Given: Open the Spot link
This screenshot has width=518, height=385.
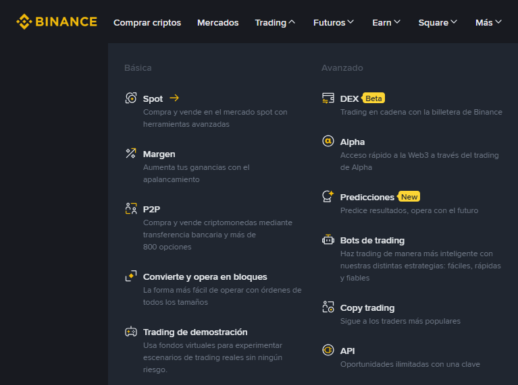Looking at the screenshot, I should pyautogui.click(x=153, y=98).
